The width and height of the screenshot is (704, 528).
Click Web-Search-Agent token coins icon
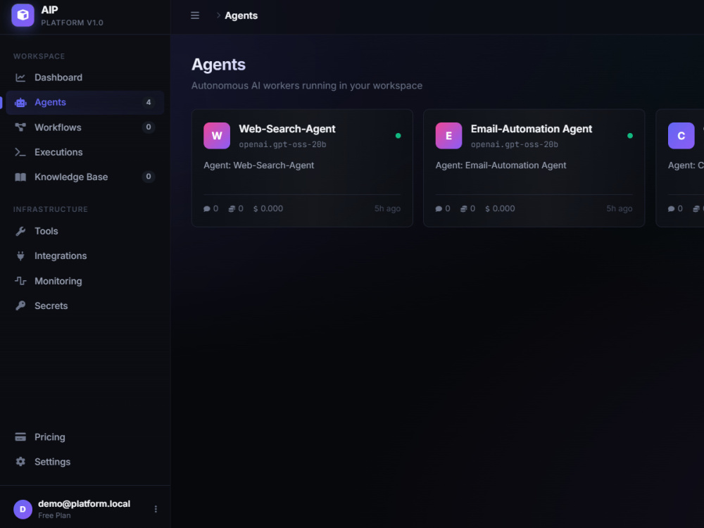click(232, 209)
